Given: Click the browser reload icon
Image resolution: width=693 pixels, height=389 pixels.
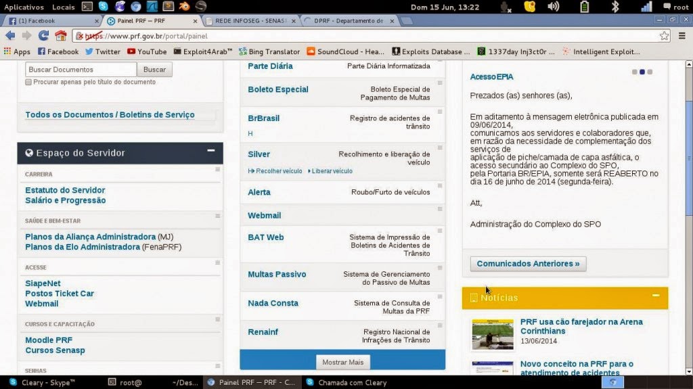Looking at the screenshot, I should tap(43, 36).
